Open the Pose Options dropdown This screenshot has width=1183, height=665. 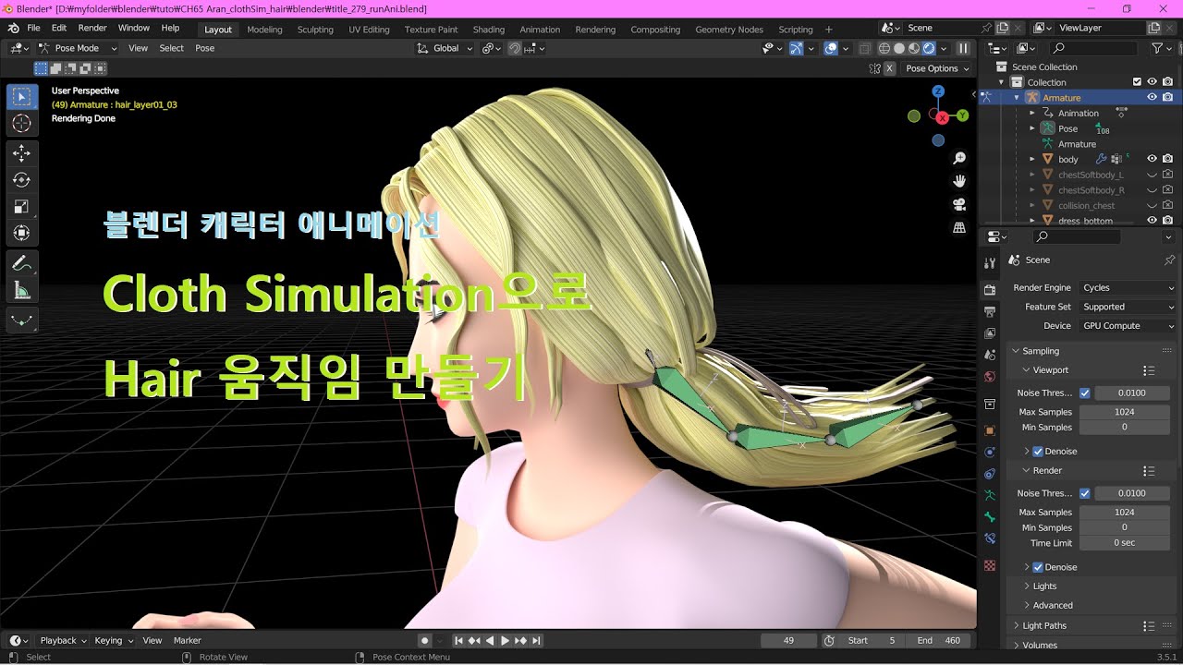tap(937, 68)
